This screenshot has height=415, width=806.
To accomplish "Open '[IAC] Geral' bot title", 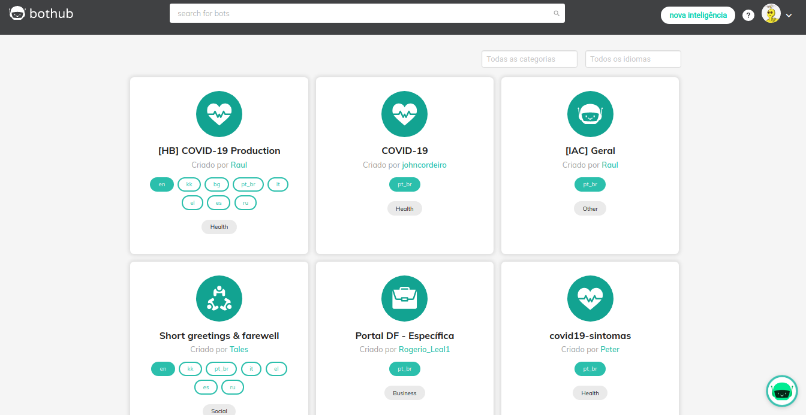I will 590,151.
